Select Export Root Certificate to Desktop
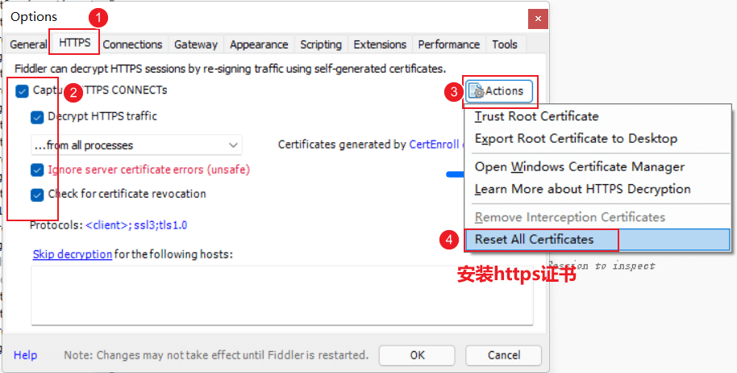737x373 pixels. click(x=576, y=139)
